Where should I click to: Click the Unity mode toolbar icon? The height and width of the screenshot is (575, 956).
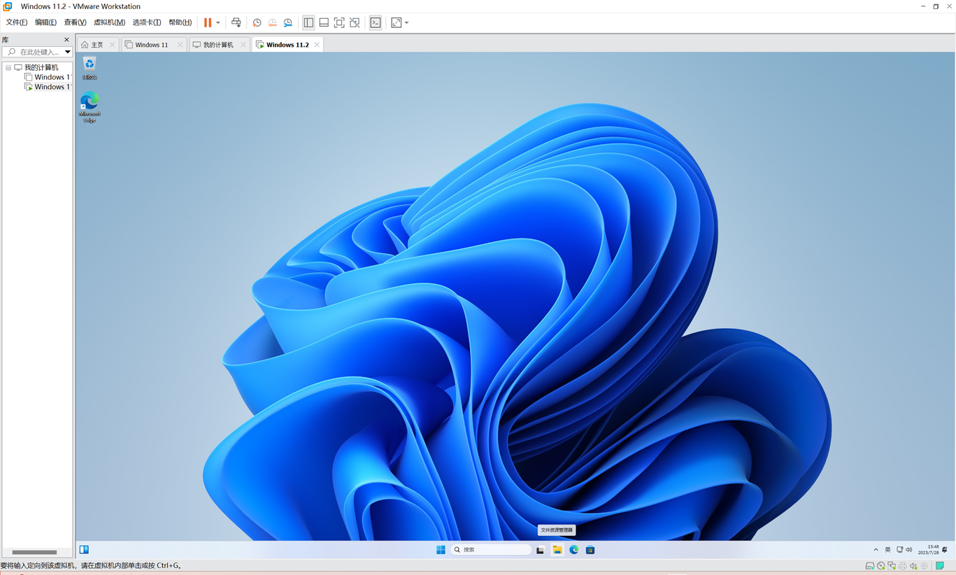pyautogui.click(x=355, y=22)
